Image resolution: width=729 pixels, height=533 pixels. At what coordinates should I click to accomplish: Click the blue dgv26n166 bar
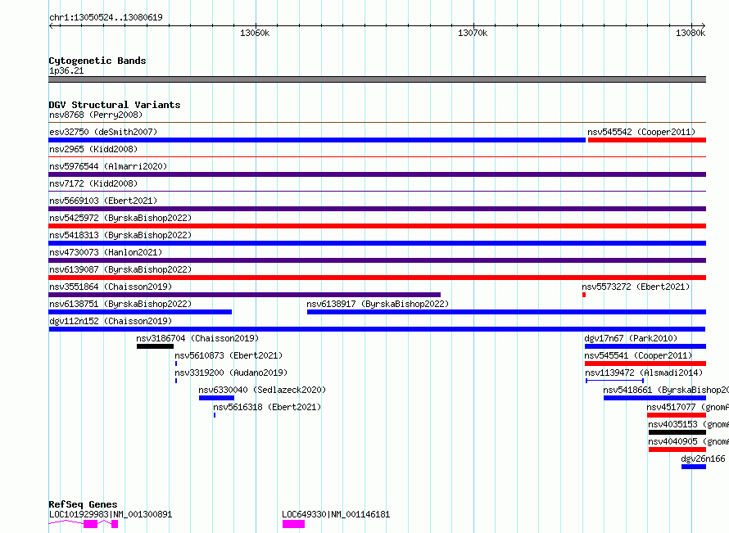pos(694,467)
